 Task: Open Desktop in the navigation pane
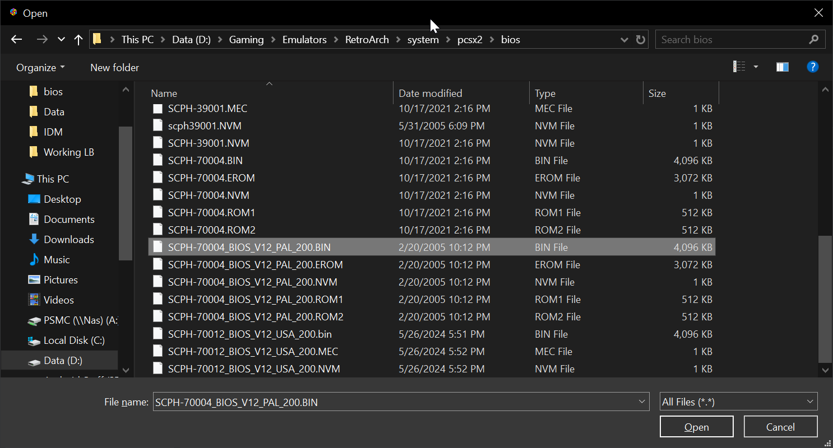pos(62,199)
